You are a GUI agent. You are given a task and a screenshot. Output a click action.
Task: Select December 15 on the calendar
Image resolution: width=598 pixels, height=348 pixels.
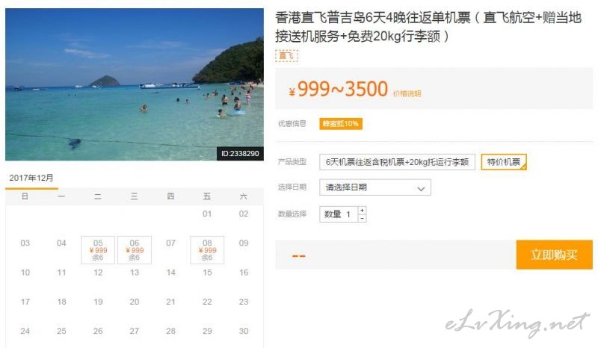[207, 273]
